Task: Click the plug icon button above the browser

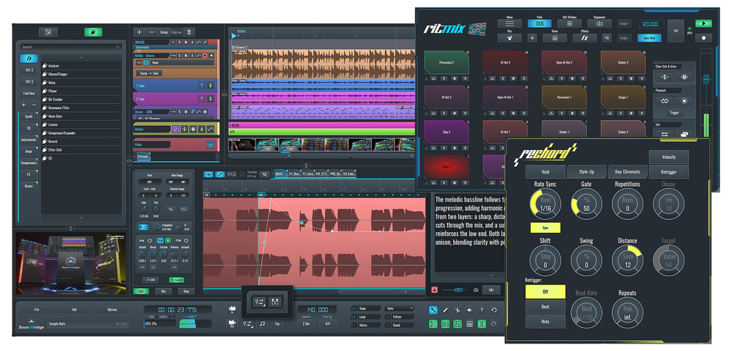Action: point(93,32)
